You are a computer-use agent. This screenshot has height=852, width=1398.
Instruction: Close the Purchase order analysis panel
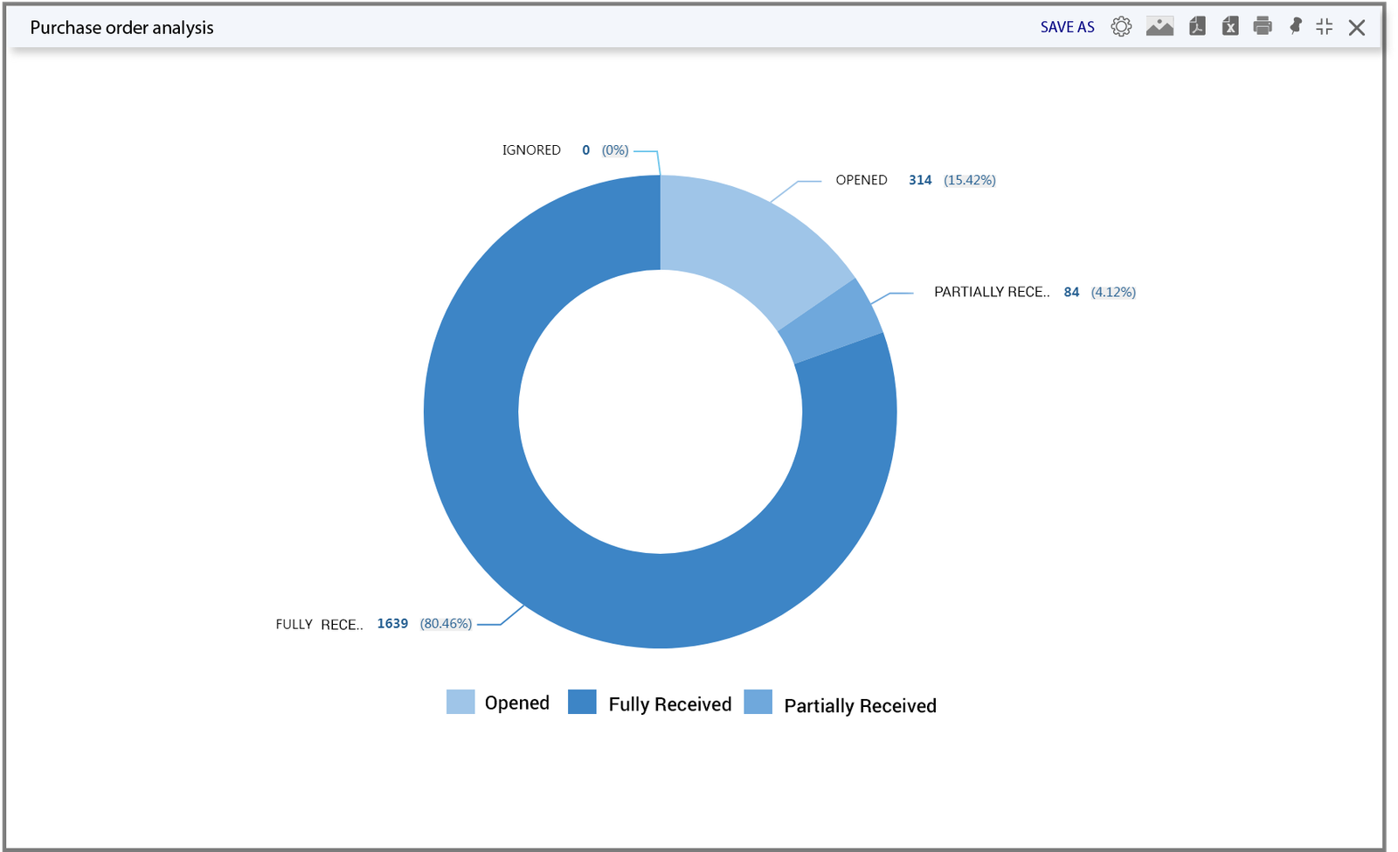point(1357,27)
